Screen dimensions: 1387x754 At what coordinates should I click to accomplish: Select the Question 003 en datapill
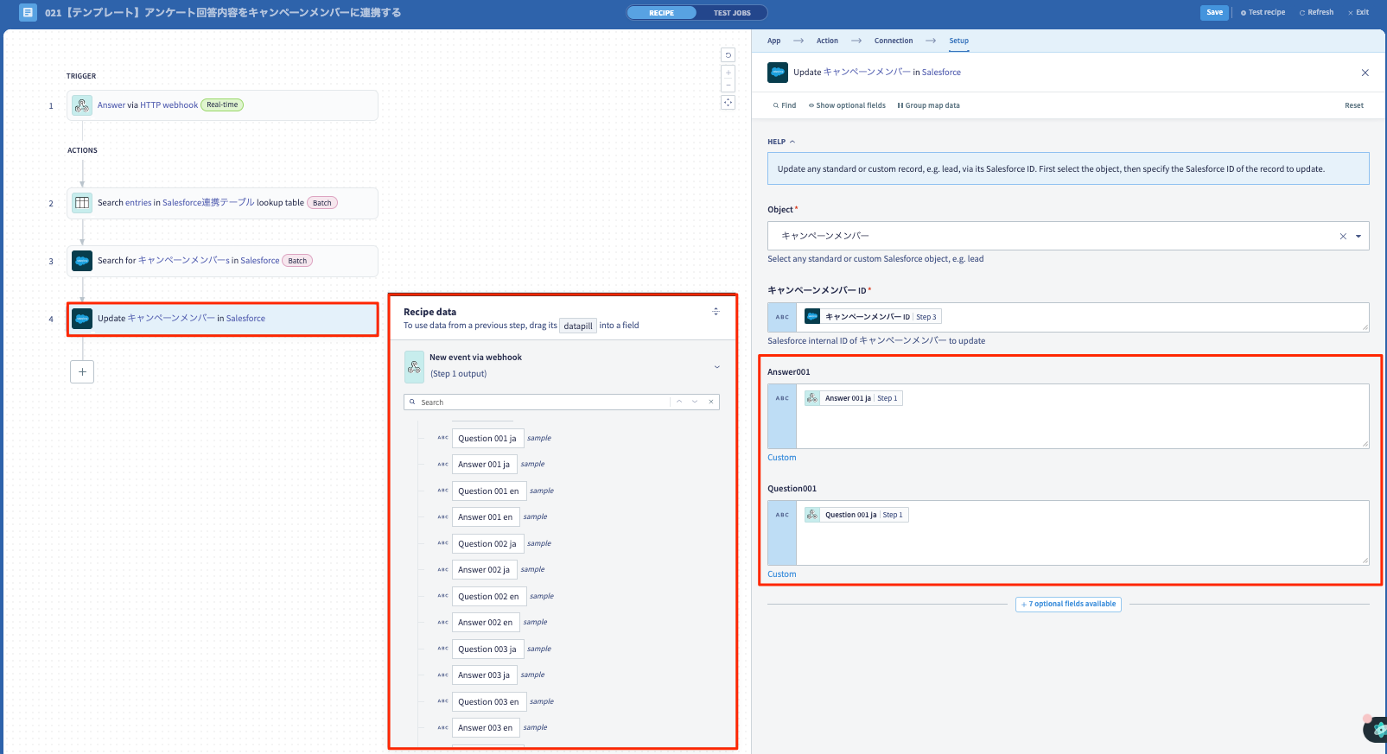point(489,702)
